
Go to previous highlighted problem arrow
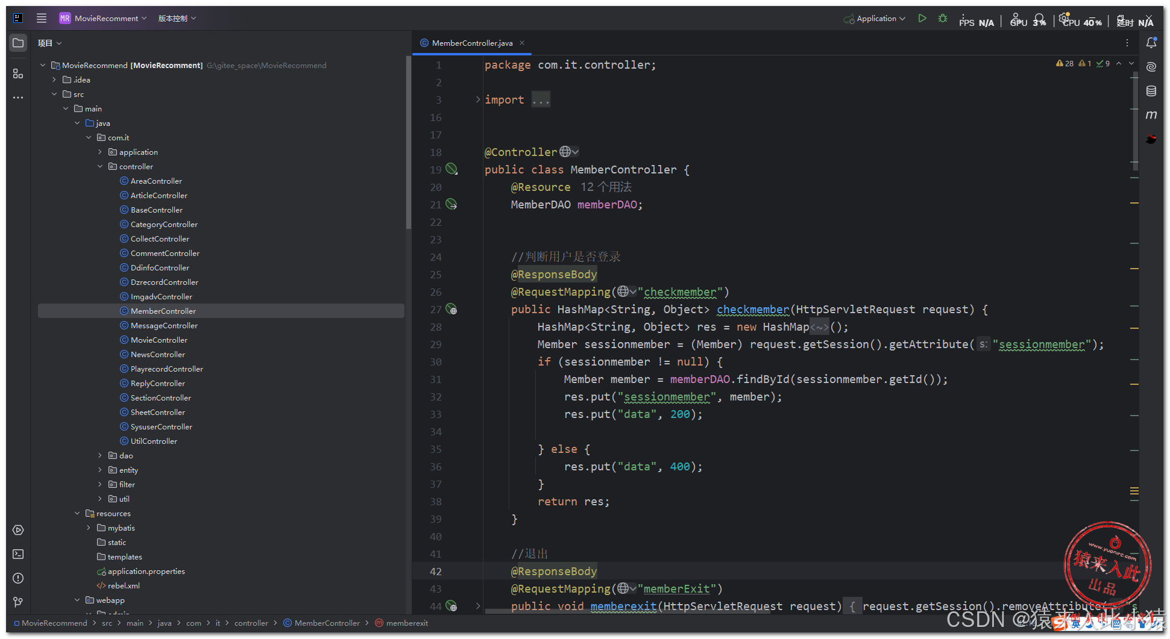click(x=1119, y=63)
